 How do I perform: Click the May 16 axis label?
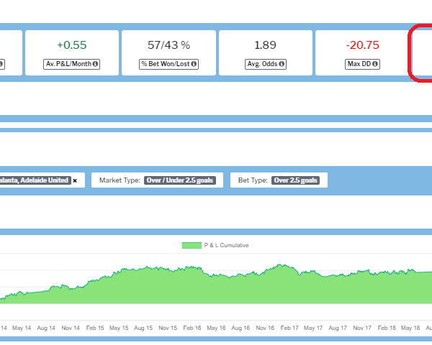(216, 328)
